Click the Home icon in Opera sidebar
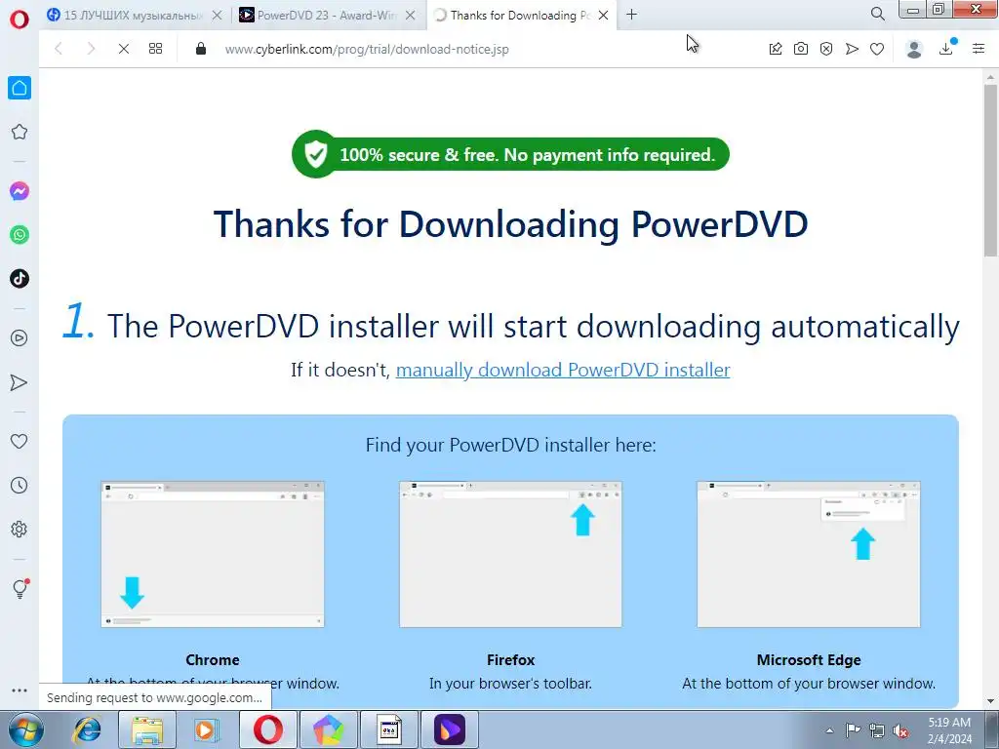999x749 pixels. 20,88
